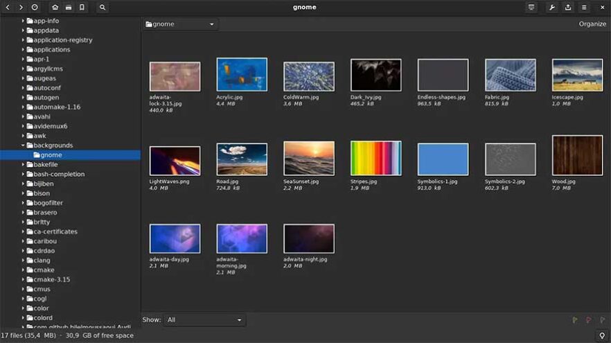Click the forward navigation arrow
The image size is (611, 343).
click(x=21, y=7)
